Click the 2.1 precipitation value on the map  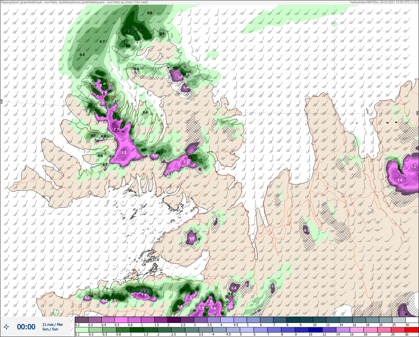[x=116, y=129]
